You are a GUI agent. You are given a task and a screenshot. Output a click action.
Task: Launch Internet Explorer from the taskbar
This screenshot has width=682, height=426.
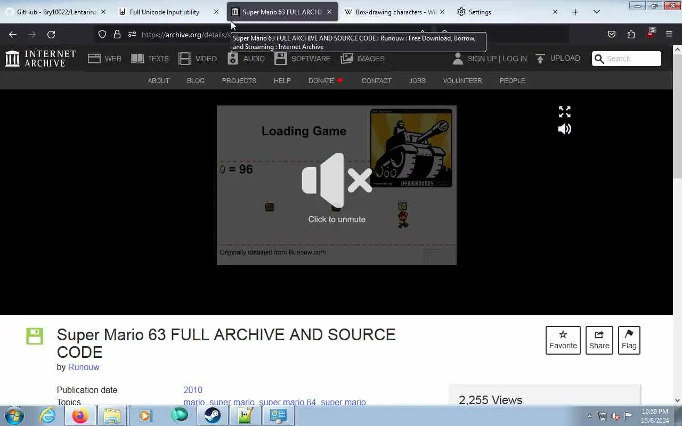[48, 415]
